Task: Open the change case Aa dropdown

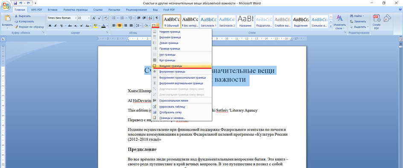Action: pyautogui.click(x=88, y=26)
